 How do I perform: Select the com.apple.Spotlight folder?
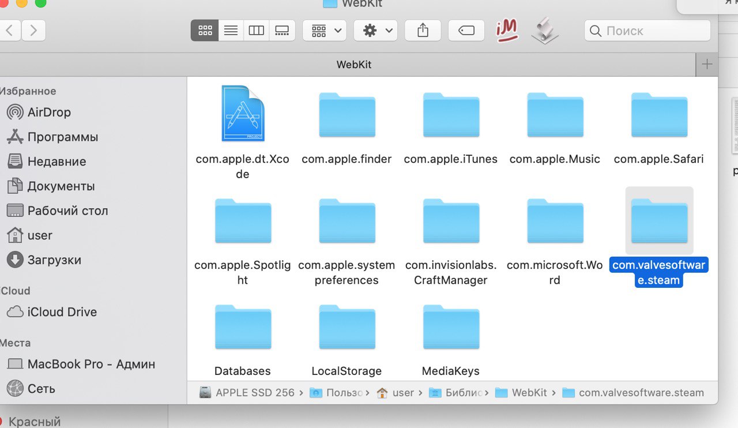[243, 221]
